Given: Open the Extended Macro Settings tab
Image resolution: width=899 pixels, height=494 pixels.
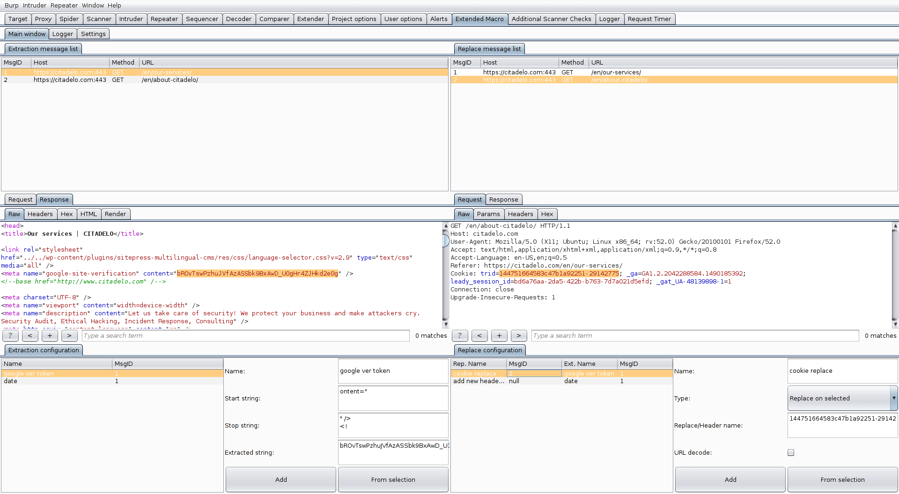Looking at the screenshot, I should click(x=93, y=34).
